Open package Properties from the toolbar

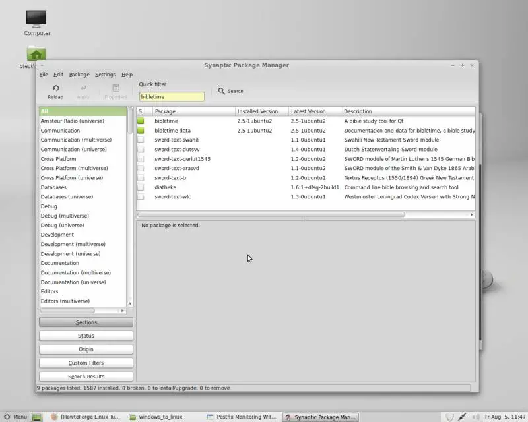115,88
